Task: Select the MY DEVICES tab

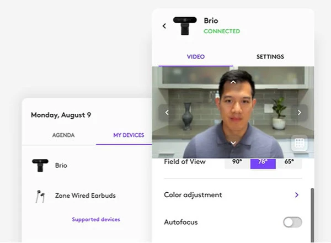Action: (129, 135)
